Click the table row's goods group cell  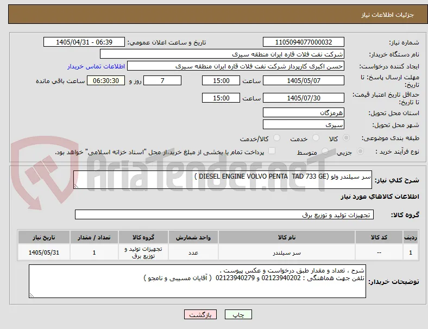coord(143,252)
